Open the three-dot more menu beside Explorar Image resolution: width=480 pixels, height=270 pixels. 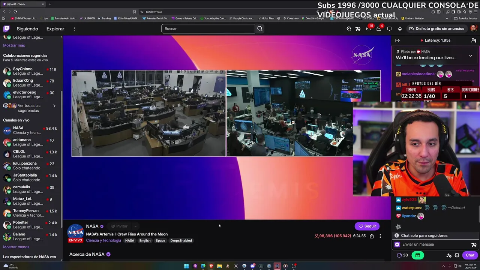pyautogui.click(x=75, y=28)
